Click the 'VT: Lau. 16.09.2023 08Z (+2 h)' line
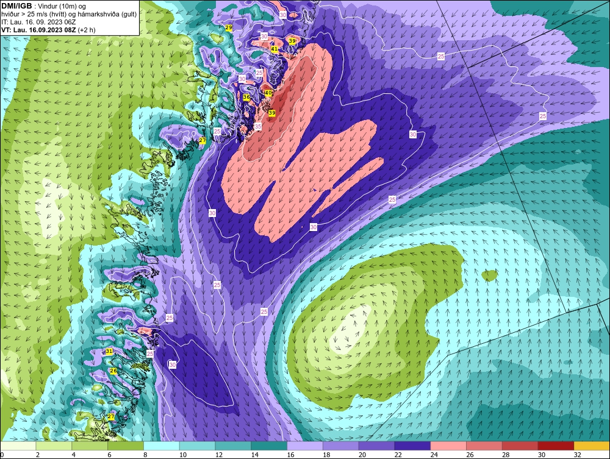This screenshot has width=610, height=459. tap(48, 30)
